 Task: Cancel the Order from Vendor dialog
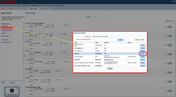click(110, 69)
